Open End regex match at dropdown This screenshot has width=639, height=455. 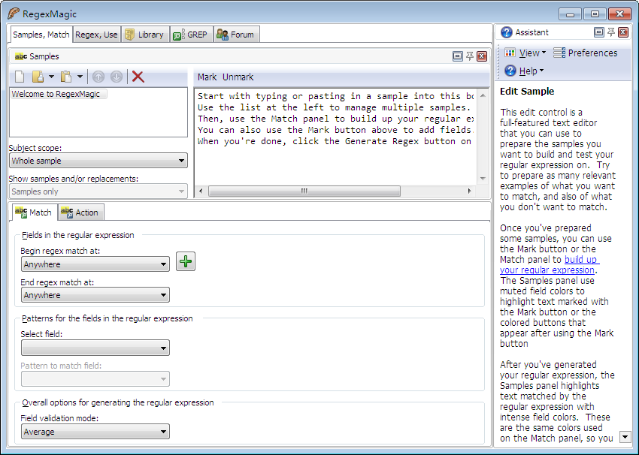pos(95,295)
